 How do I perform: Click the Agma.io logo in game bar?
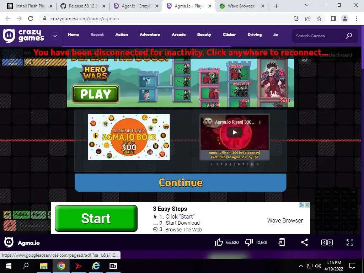point(9,242)
